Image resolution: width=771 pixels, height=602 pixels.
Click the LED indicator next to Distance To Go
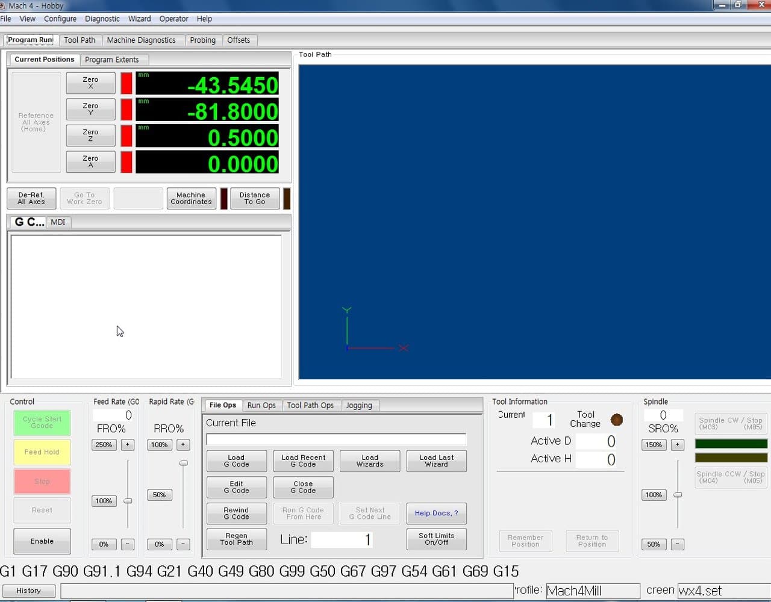point(286,198)
